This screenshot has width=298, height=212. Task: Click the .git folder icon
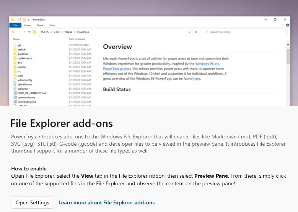[15, 45]
